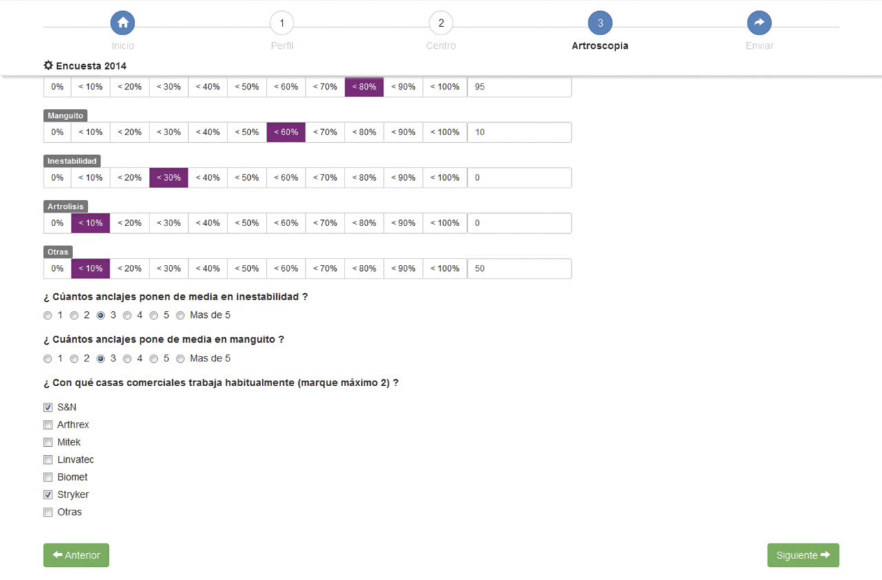Select 0% for Artrolisis row

pyautogui.click(x=57, y=223)
